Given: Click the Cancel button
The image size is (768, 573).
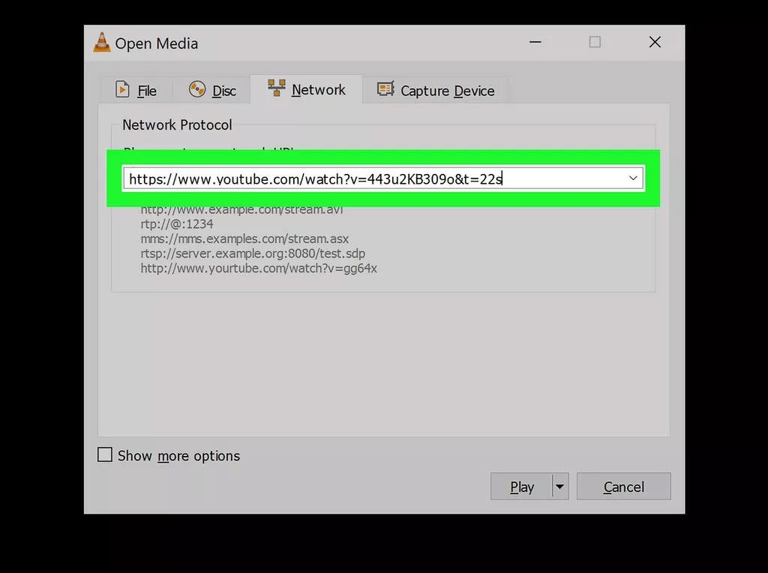Looking at the screenshot, I should 623,486.
